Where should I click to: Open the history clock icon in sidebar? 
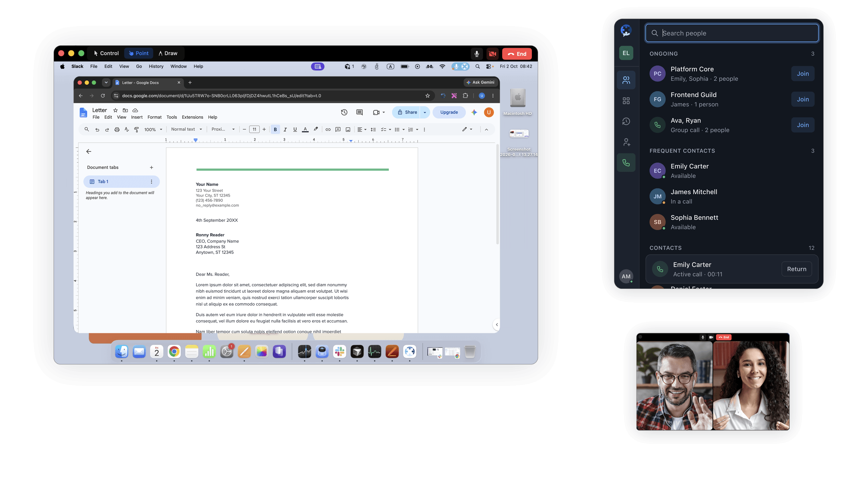(626, 121)
